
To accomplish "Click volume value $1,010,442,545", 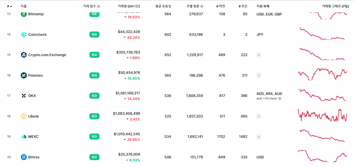I will click(x=127, y=134).
